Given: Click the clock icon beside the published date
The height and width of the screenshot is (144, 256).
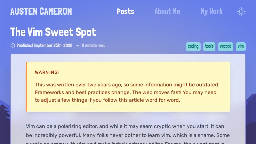Looking at the screenshot, I should click(x=13, y=45).
